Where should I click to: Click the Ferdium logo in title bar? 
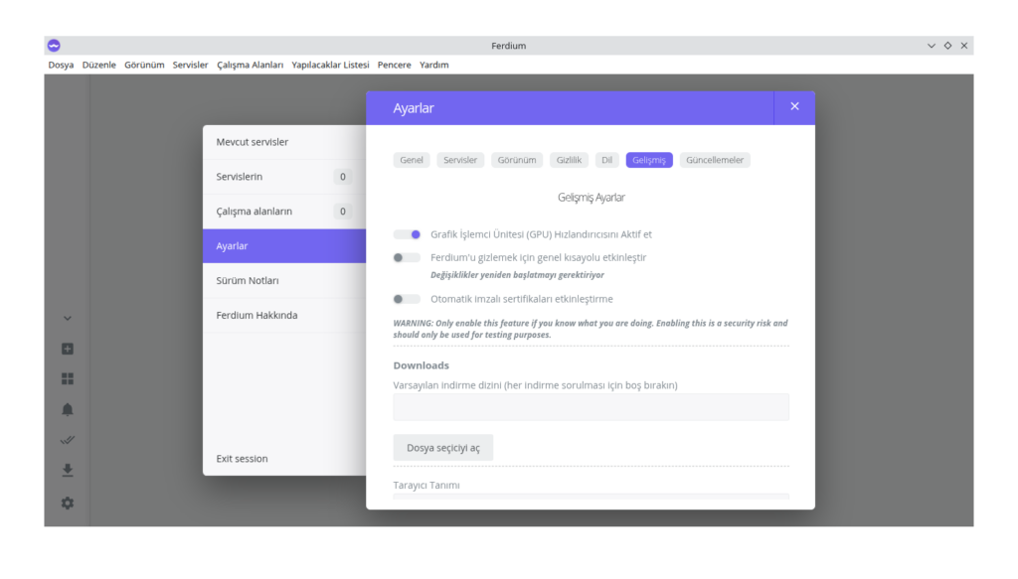(x=54, y=46)
